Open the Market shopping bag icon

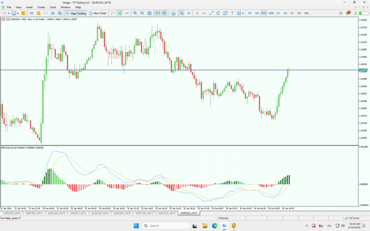[39, 13]
